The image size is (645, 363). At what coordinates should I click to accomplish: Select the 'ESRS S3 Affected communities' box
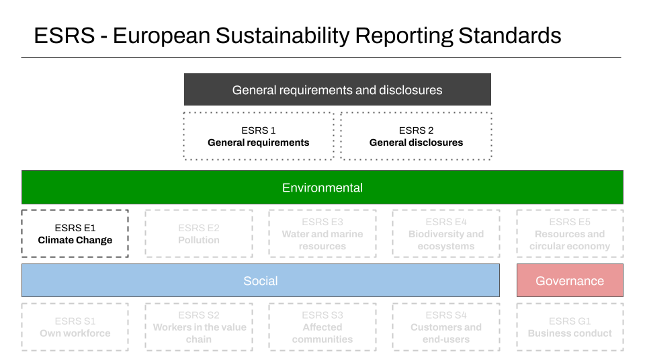tap(322, 327)
